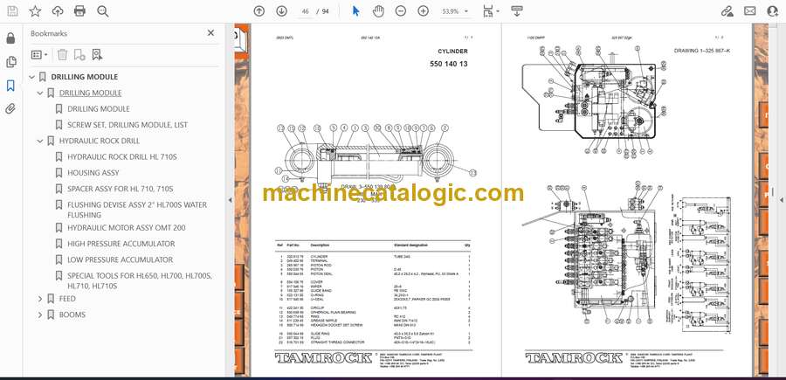The height and width of the screenshot is (380, 786).
Task: Open the zoom level dropdown showing 53.9%
Action: pos(455,11)
